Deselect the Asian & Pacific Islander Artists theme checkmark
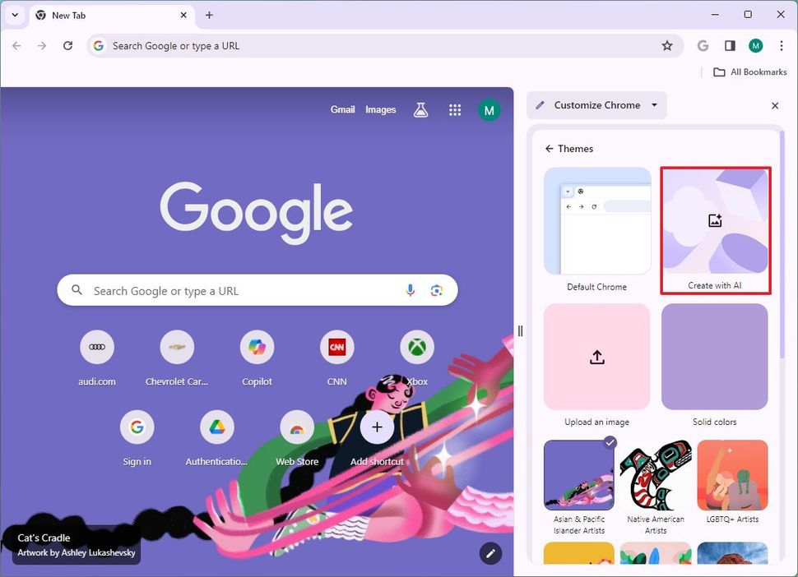The width and height of the screenshot is (798, 577). tap(610, 441)
